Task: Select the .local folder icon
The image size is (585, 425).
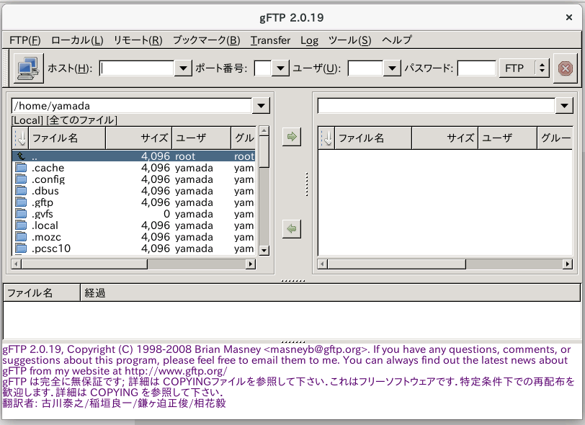Action: [21, 225]
